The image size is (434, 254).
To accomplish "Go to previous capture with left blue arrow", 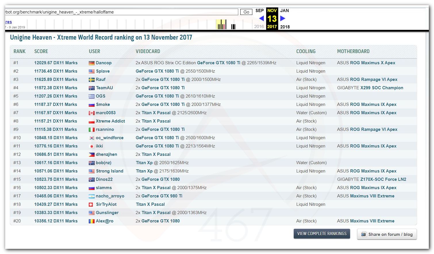I will click(x=261, y=18).
